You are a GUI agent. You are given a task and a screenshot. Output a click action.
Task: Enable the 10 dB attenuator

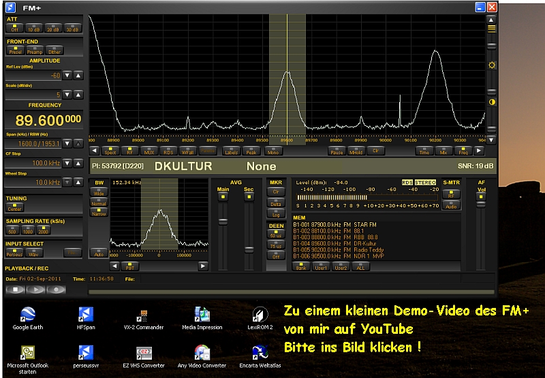click(x=34, y=29)
